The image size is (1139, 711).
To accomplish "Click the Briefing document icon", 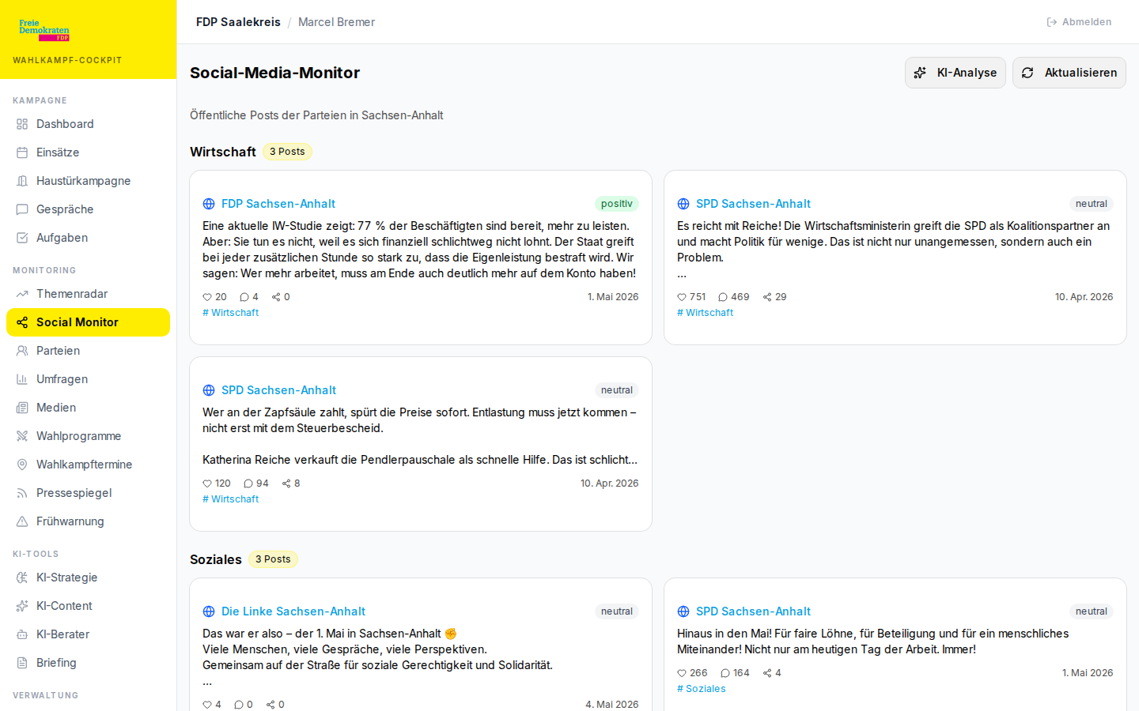I will 22,663.
